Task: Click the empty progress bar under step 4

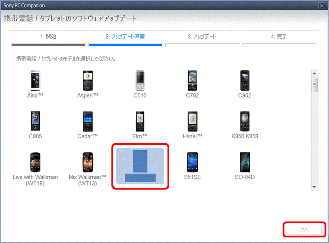Action: coord(279,45)
